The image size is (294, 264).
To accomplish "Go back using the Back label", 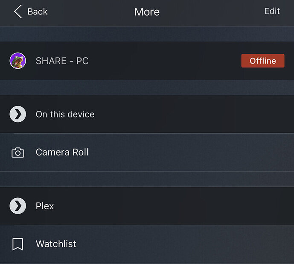I will (37, 12).
